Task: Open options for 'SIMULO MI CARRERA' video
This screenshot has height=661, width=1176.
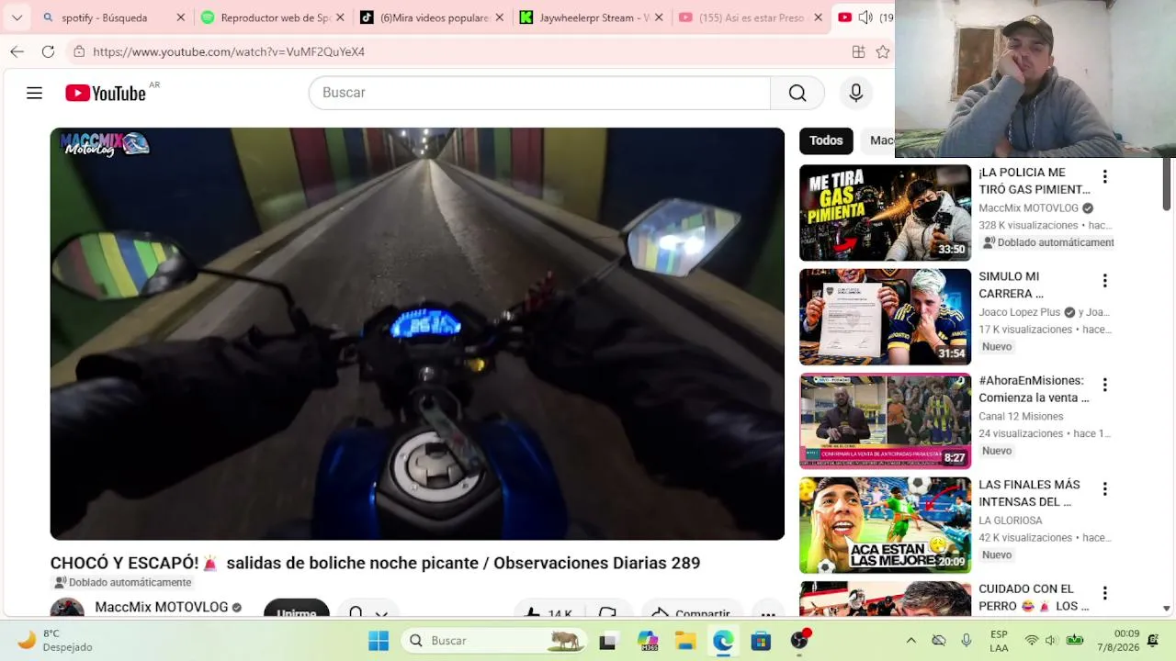Action: (1105, 280)
